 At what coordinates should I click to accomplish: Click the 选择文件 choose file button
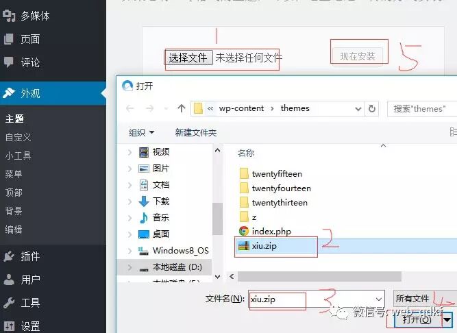(x=188, y=58)
